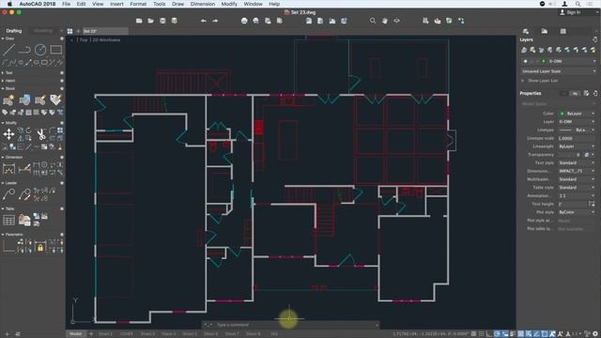Toggle the Text panel pin dot

tap(62, 72)
